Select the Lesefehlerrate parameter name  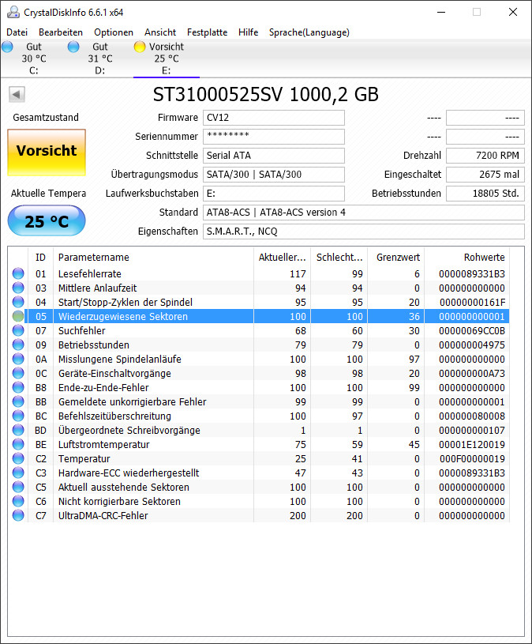click(x=90, y=274)
